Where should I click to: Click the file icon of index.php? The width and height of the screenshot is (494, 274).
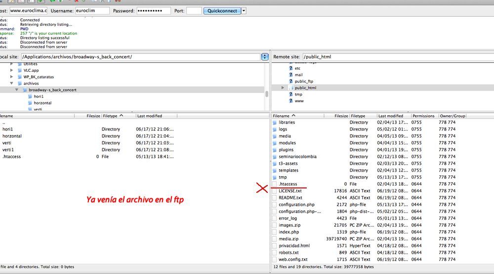click(x=274, y=232)
